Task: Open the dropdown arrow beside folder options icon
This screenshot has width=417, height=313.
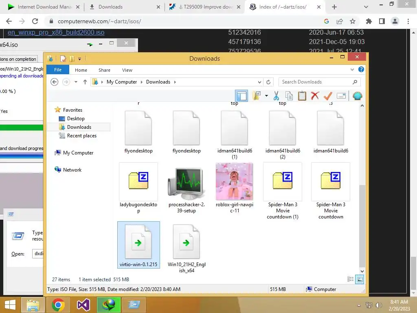Action: coord(266,96)
